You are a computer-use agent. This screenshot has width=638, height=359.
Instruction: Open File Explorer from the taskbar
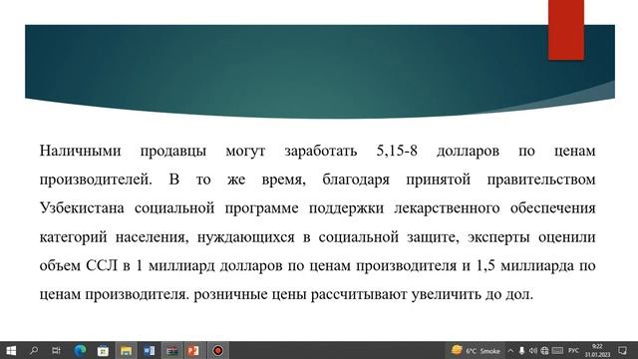[x=126, y=350]
